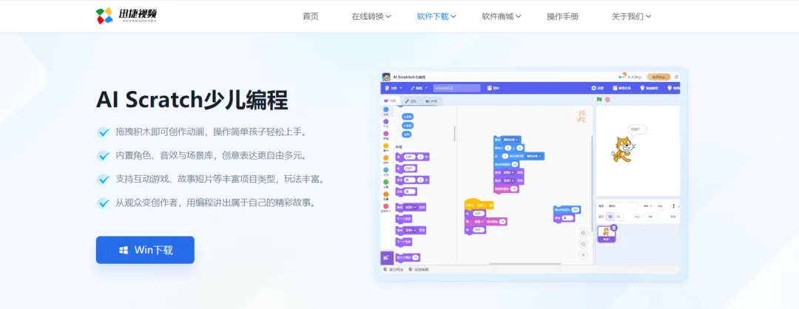799x309 pixels.
Task: Expand the chevron beside 软件商城
Action: click(518, 16)
